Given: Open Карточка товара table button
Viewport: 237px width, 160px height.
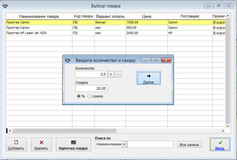Looking at the screenshot, I should pyautogui.click(x=73, y=145).
